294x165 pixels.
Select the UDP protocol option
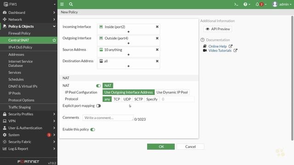coord(127,99)
